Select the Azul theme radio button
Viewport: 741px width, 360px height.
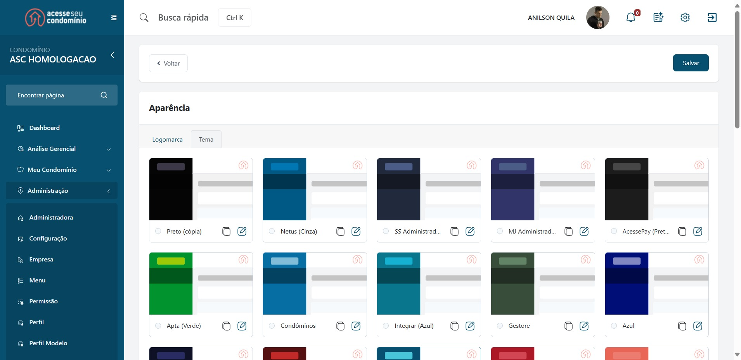coord(614,325)
